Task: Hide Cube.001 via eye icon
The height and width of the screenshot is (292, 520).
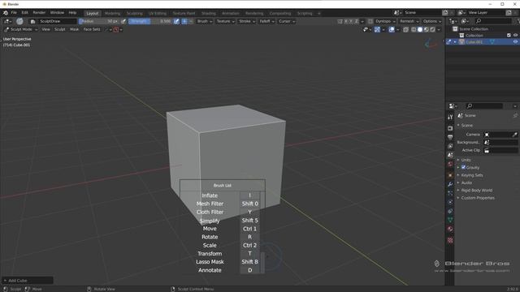Action: [x=515, y=42]
